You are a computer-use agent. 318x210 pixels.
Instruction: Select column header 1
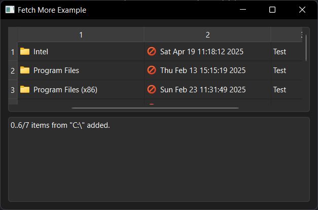(x=81, y=34)
